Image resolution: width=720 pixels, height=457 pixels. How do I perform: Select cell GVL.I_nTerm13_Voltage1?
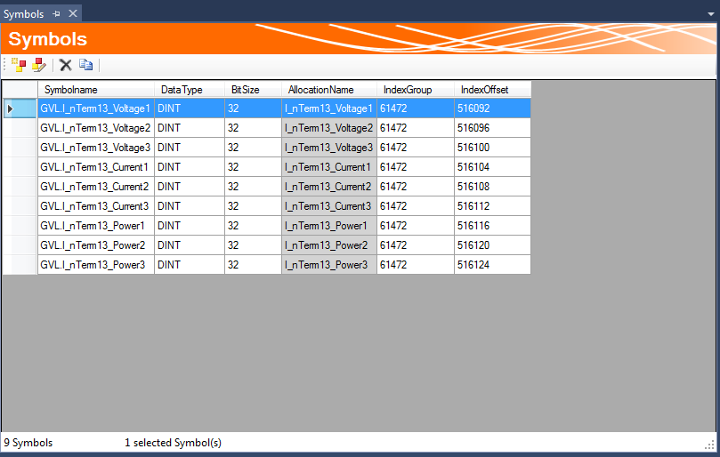coord(96,108)
